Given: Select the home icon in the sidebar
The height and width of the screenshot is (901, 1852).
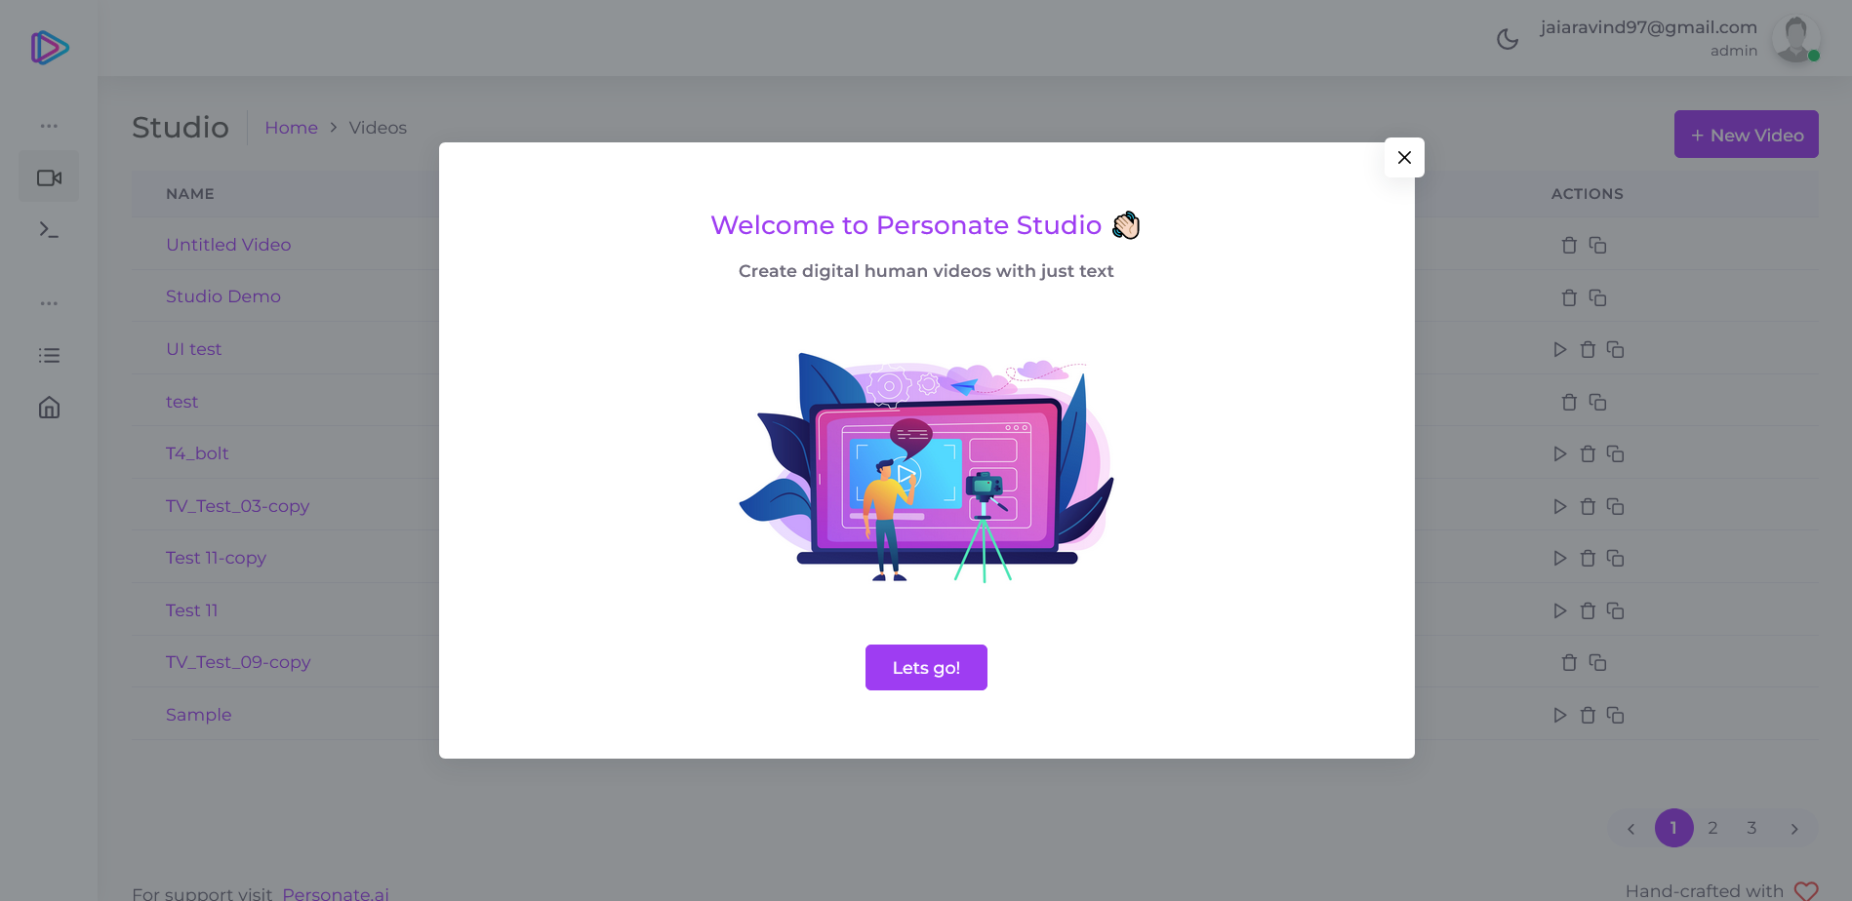Looking at the screenshot, I should 49,407.
